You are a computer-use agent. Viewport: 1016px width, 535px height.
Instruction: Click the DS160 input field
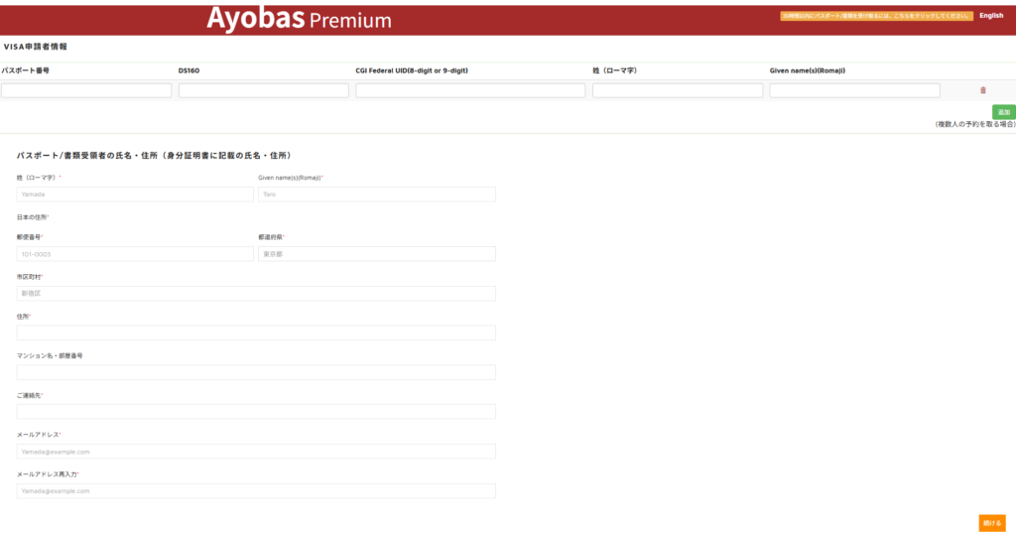point(263,90)
